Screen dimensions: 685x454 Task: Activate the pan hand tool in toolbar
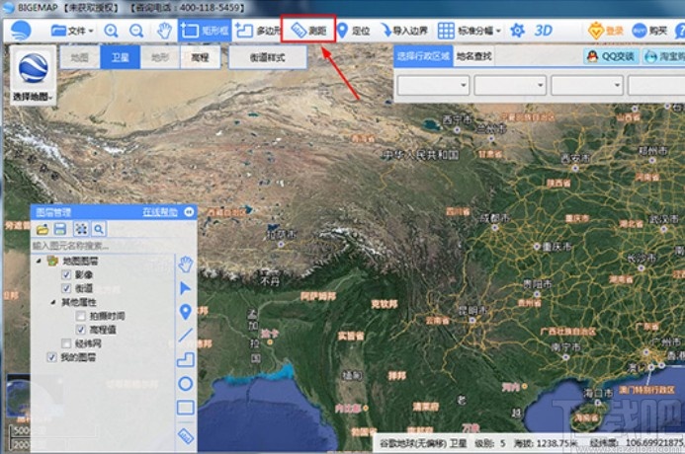164,31
